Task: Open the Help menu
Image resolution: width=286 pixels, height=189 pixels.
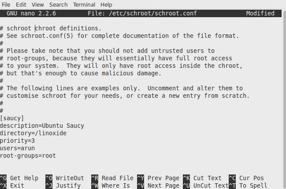Action: [x=106, y=4]
